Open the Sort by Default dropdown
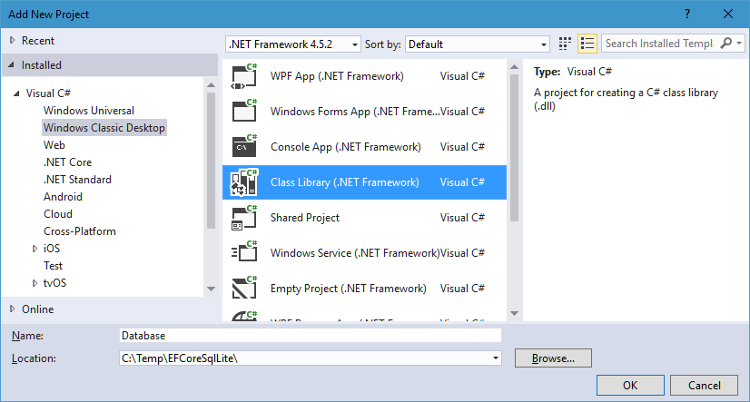 [477, 44]
